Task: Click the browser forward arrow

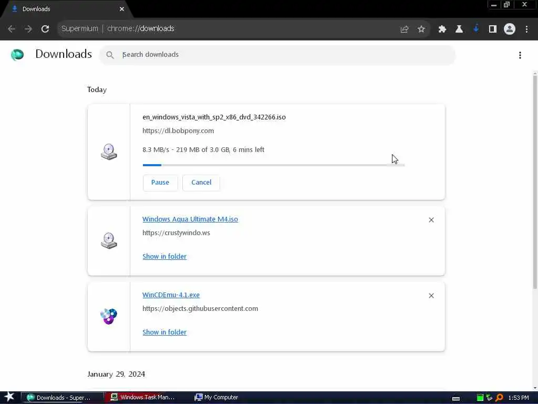Action: tap(28, 29)
